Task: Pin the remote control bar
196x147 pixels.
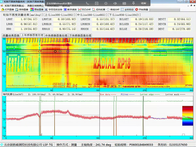Action: tap(133, 3)
